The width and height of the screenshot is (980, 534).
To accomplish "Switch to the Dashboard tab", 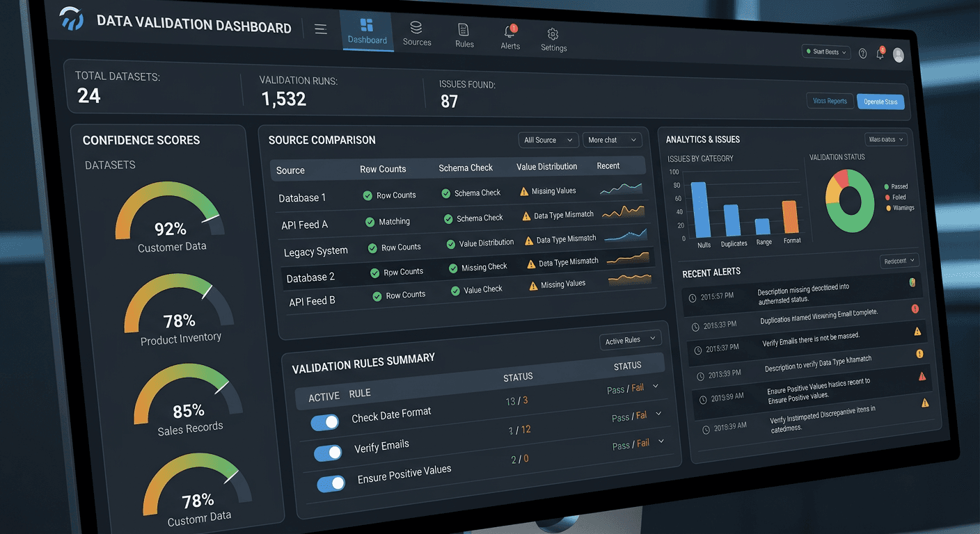I will pos(367,31).
